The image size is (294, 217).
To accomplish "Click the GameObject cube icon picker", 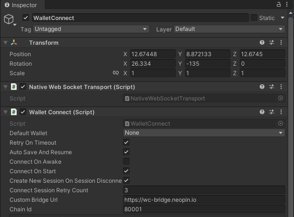I will pyautogui.click(x=9, y=19).
